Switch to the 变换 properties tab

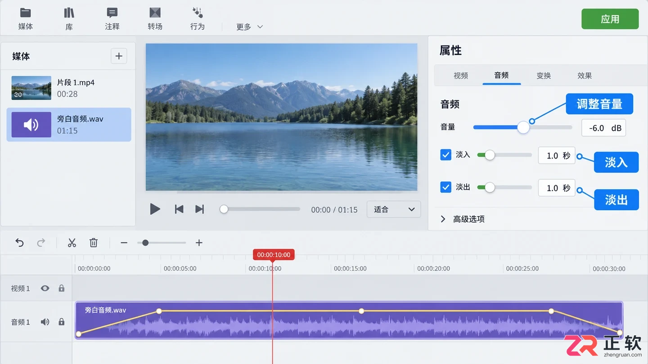pos(544,75)
